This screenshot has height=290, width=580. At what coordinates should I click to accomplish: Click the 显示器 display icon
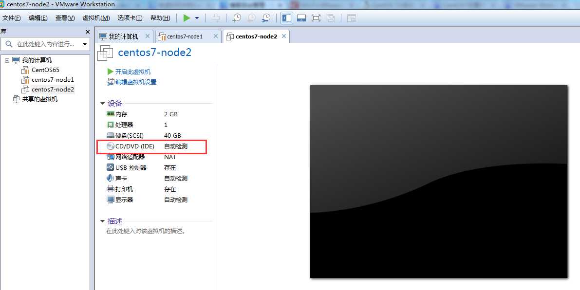pos(110,199)
